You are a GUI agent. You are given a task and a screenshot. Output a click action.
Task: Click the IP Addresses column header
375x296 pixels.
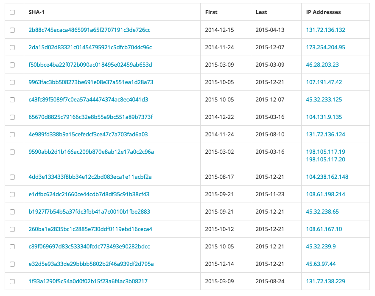(323, 12)
